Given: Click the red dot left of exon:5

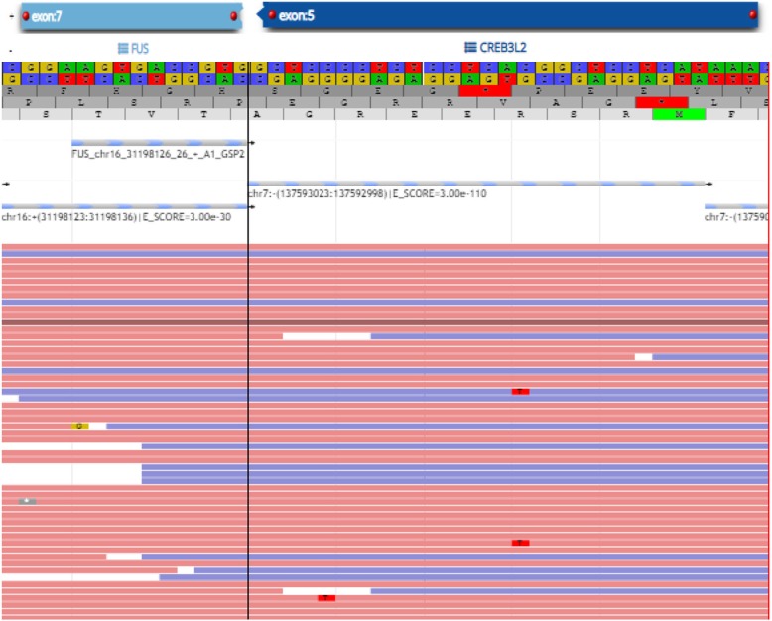Looking at the screenshot, I should point(272,16).
